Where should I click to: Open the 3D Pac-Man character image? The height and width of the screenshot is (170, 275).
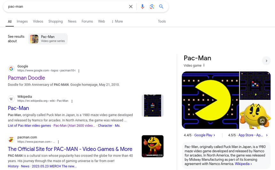tap(255, 115)
